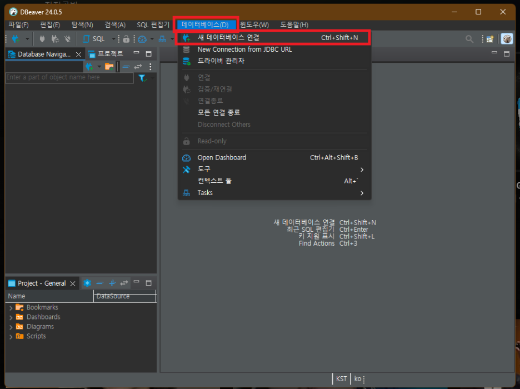Select the DBeaver perspective beaver icon
520x389 pixels.
tap(507, 39)
